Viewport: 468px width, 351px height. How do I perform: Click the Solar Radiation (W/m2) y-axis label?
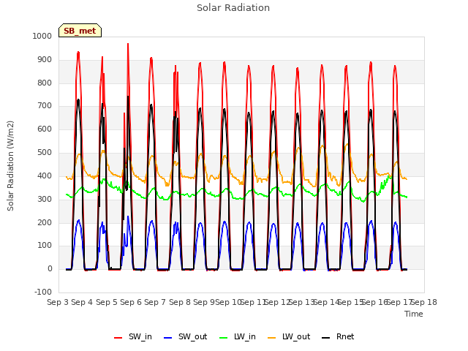tap(10, 166)
